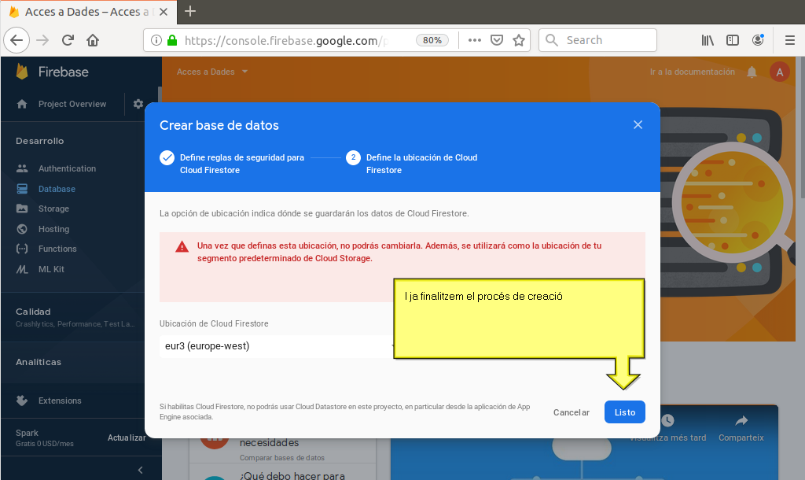This screenshot has height=480, width=805.
Task: Toggle the browser sidebar view
Action: tap(733, 40)
